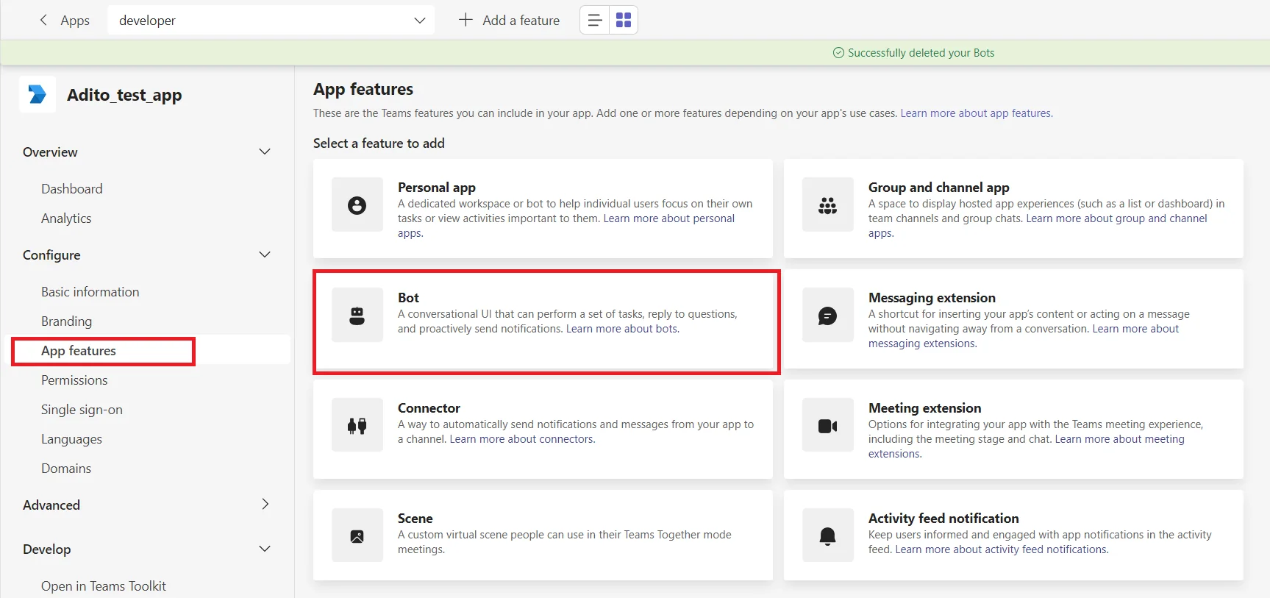Viewport: 1270px width, 598px height.
Task: Open Single sign-on settings
Action: point(82,410)
